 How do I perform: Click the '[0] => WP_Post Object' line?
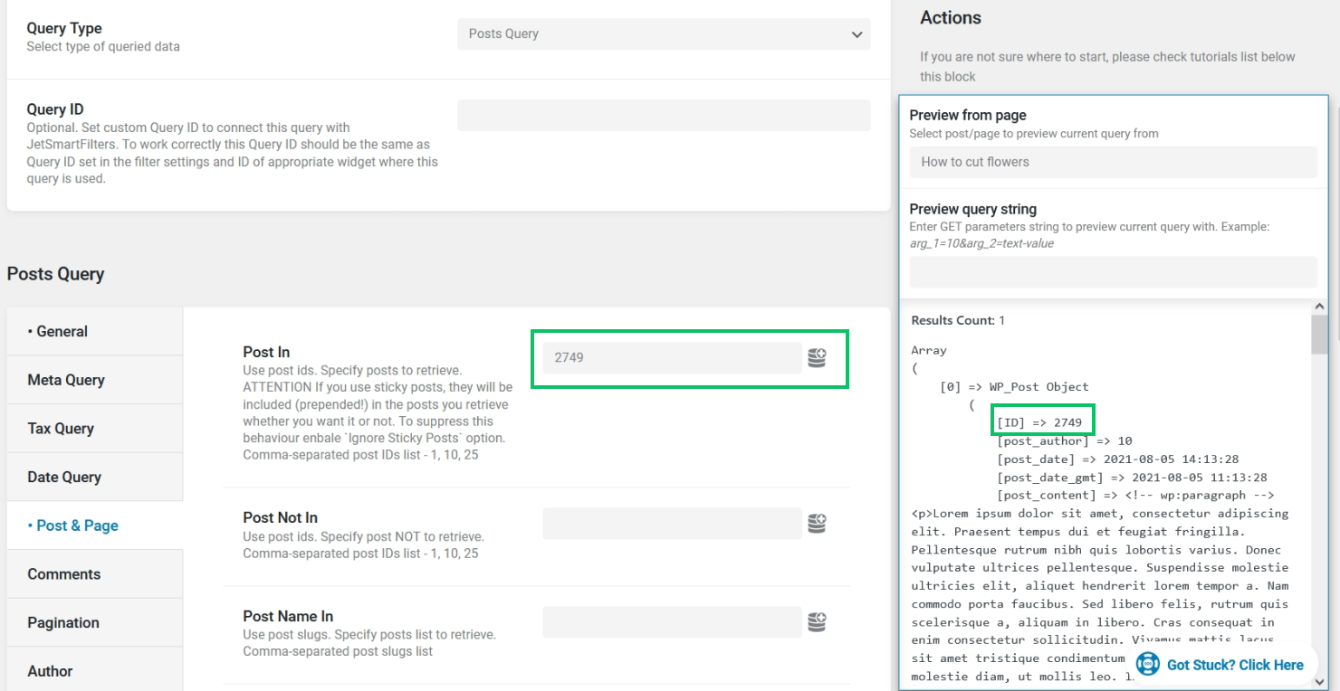1014,386
